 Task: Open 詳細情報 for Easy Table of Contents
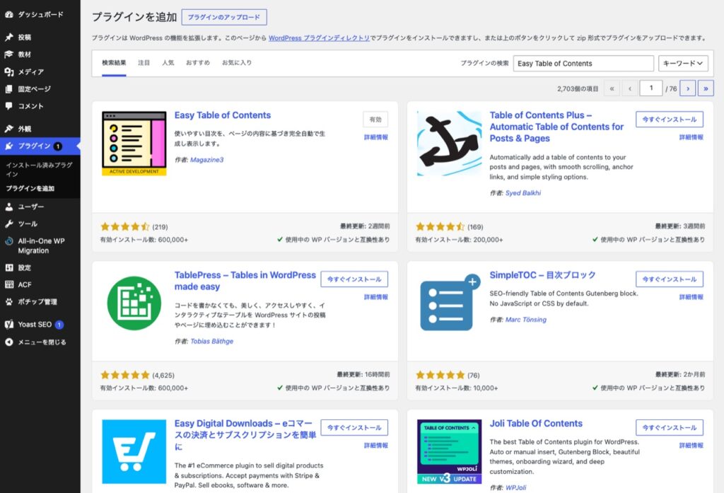(x=376, y=137)
